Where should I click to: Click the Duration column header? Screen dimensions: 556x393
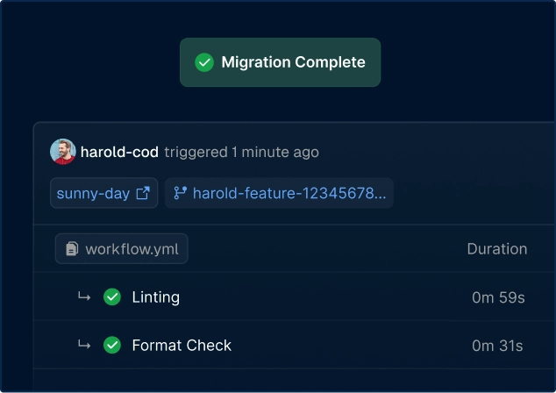point(496,249)
